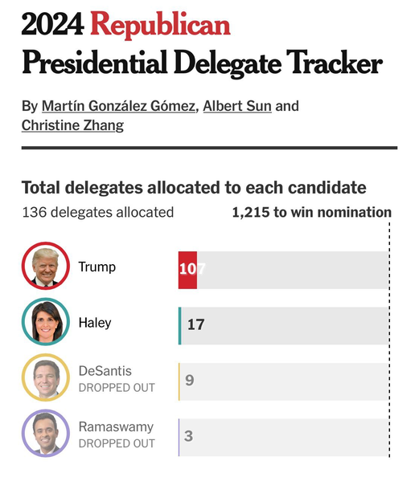Select the Haley candidate name
Image resolution: width=419 pixels, height=481 pixels.
point(95,323)
